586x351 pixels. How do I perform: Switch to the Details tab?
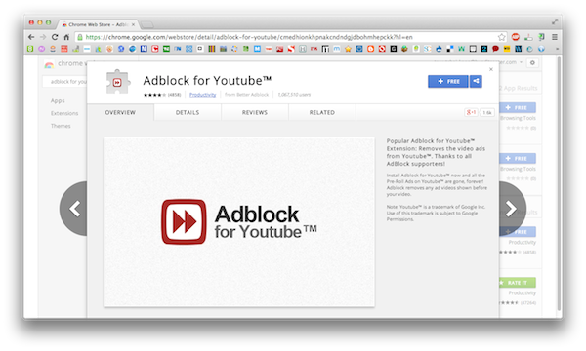coord(188,112)
